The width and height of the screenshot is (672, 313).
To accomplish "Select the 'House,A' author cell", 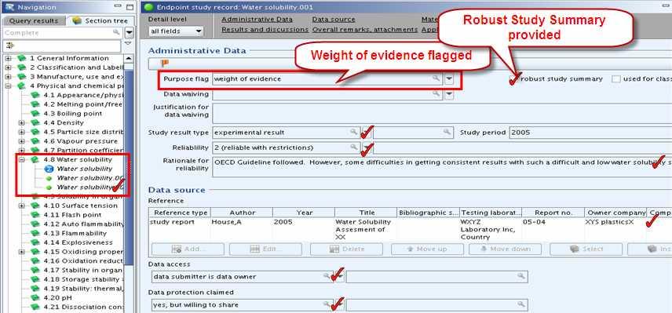I will click(241, 230).
